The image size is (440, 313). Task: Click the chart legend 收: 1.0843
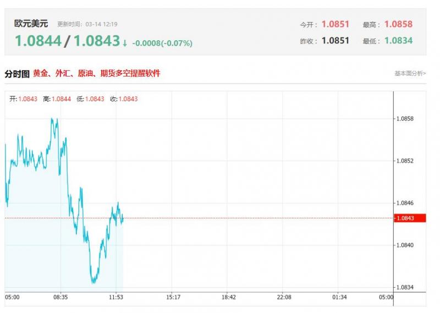click(124, 99)
